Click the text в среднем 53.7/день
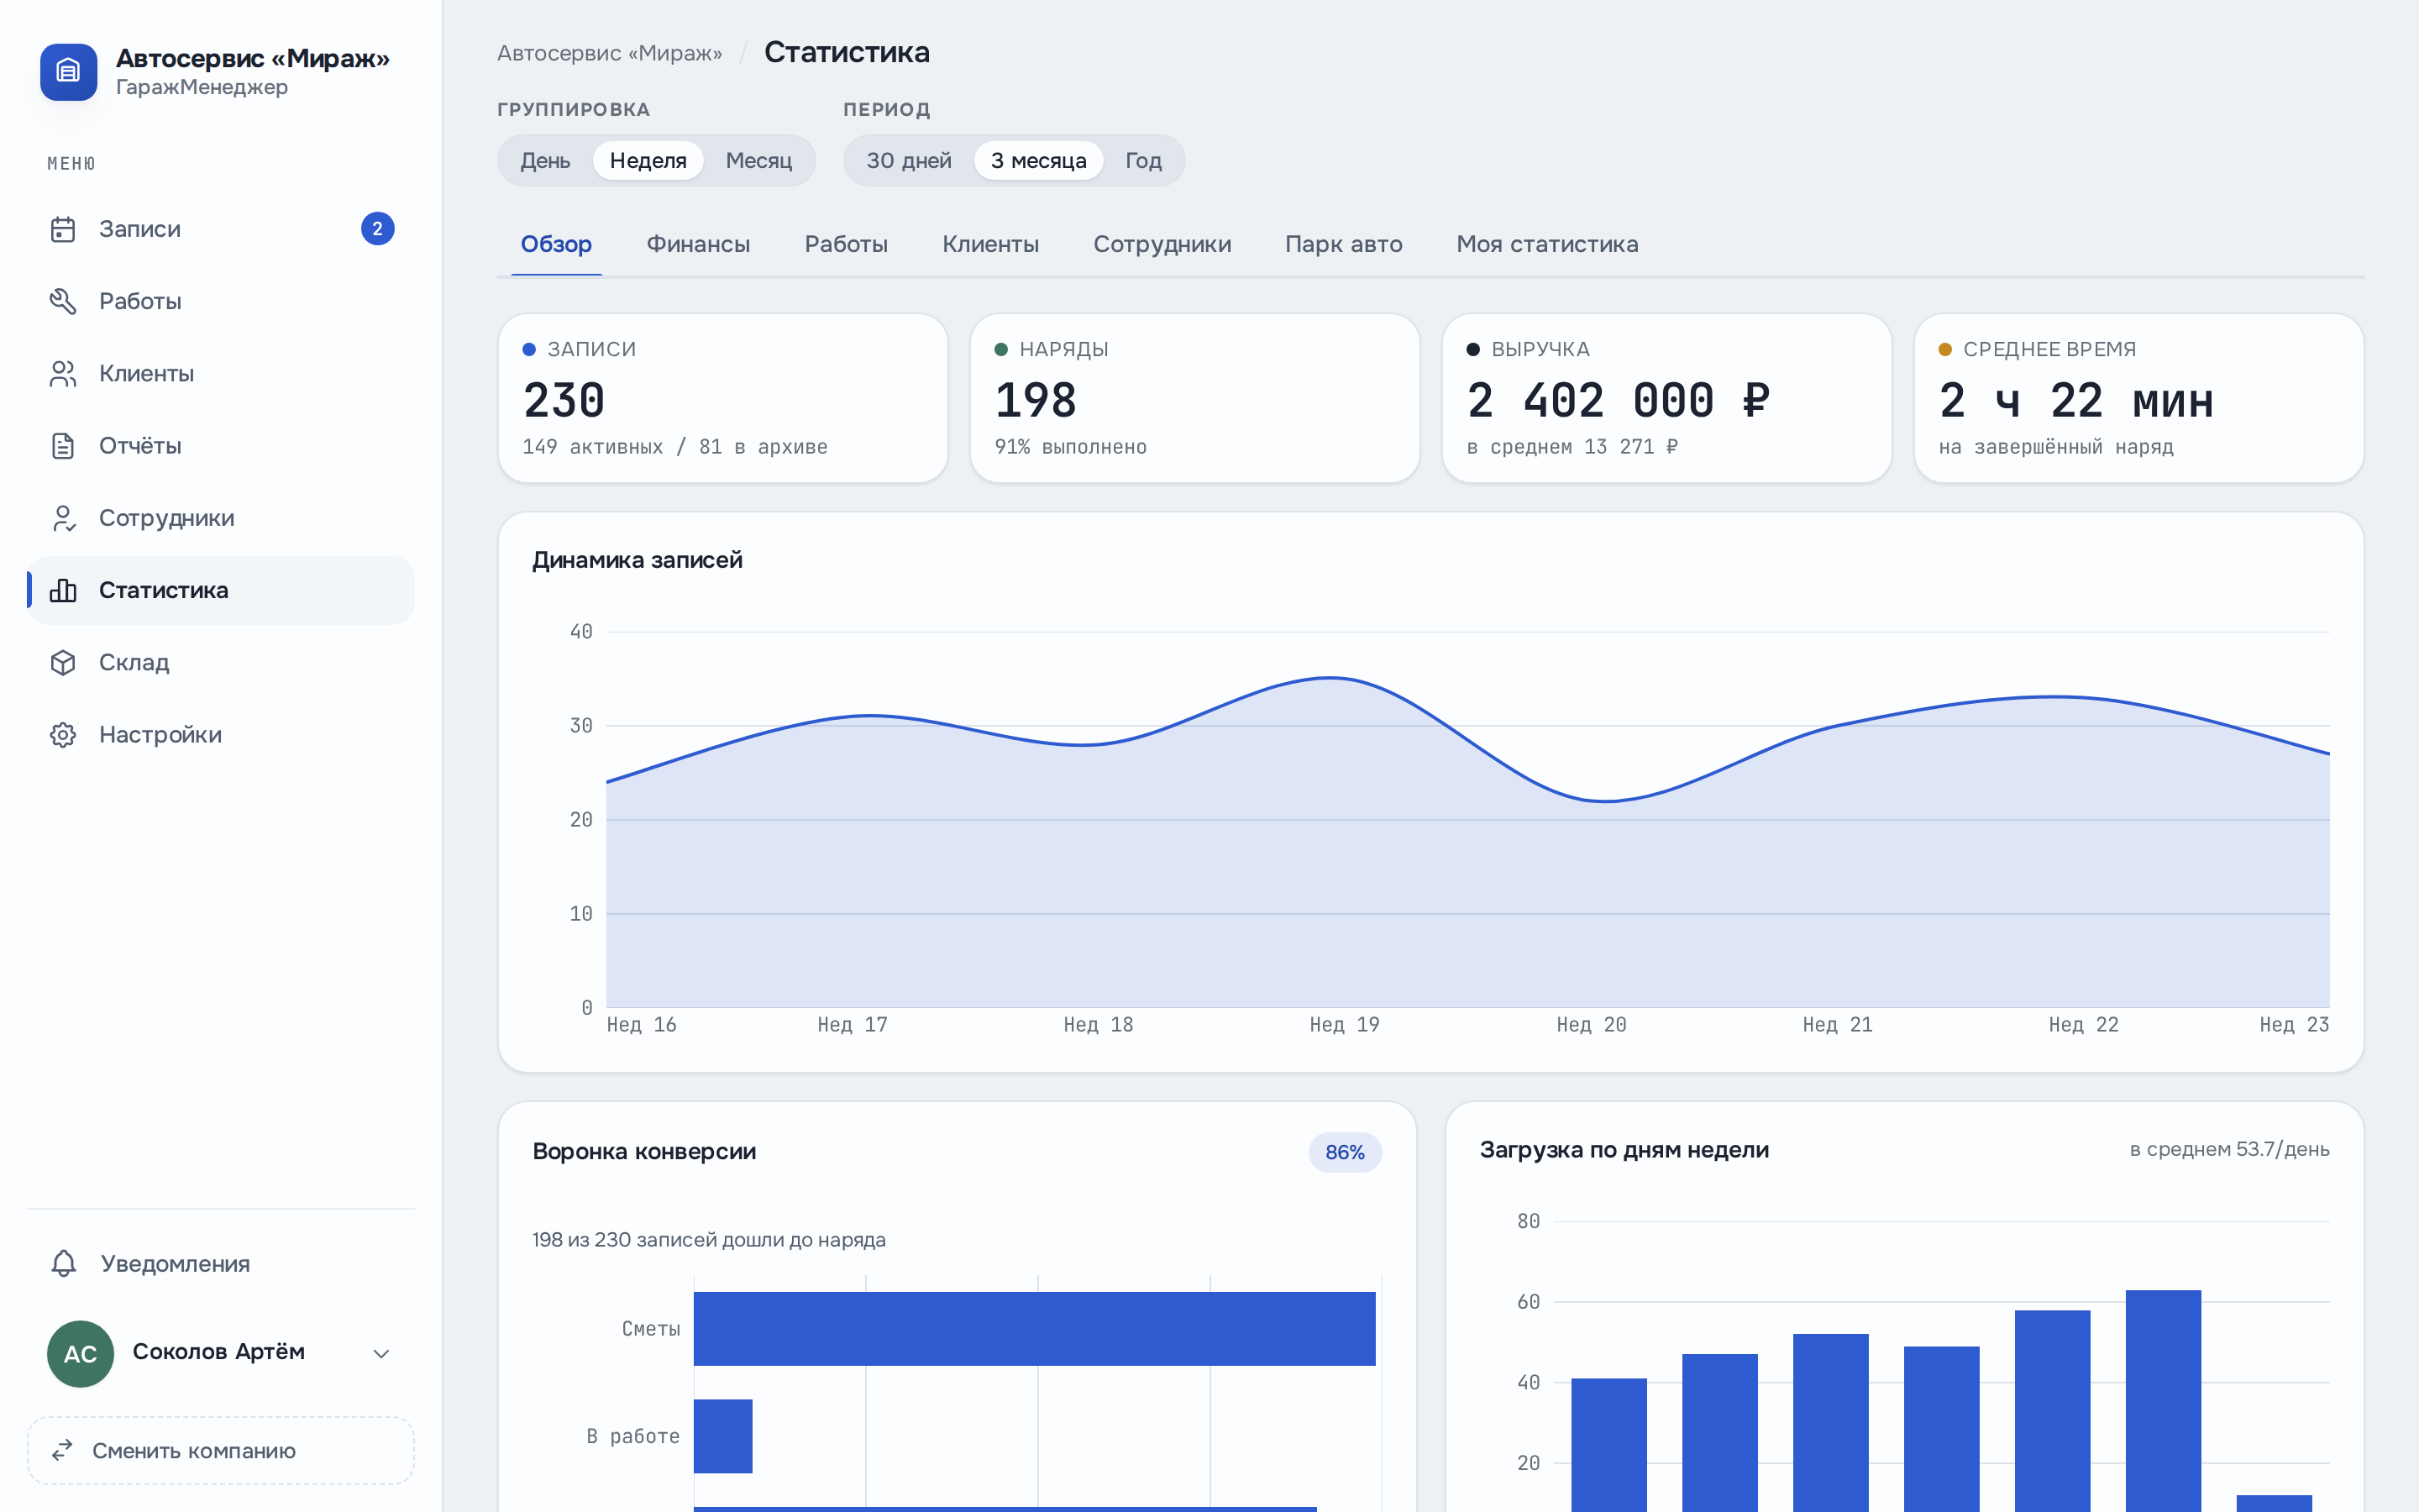 2229,1149
